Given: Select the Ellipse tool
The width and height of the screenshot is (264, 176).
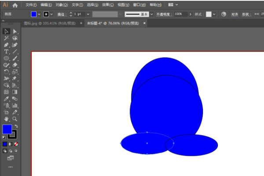Looking at the screenshot, I should [6, 58].
